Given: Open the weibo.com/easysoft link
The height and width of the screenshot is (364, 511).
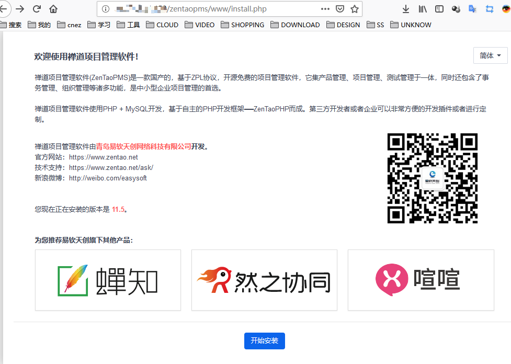Looking at the screenshot, I should [x=108, y=178].
